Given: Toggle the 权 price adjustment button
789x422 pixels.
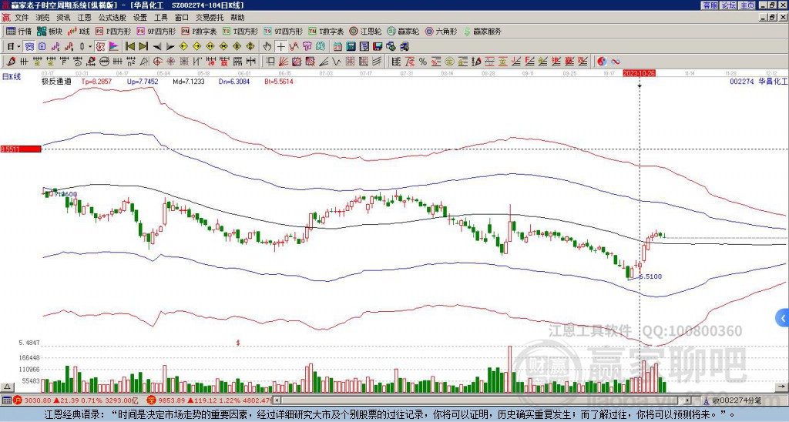Looking at the screenshot, I should (x=100, y=47).
